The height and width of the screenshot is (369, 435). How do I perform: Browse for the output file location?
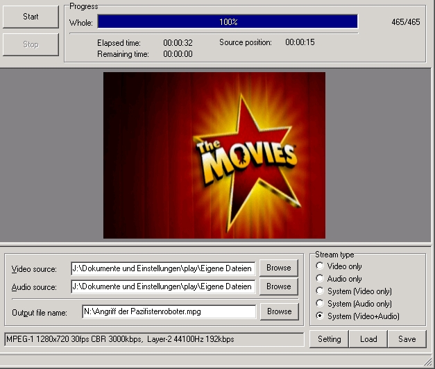click(x=279, y=311)
